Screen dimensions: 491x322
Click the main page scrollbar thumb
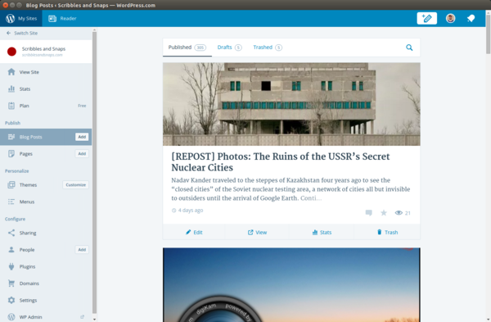(x=489, y=34)
